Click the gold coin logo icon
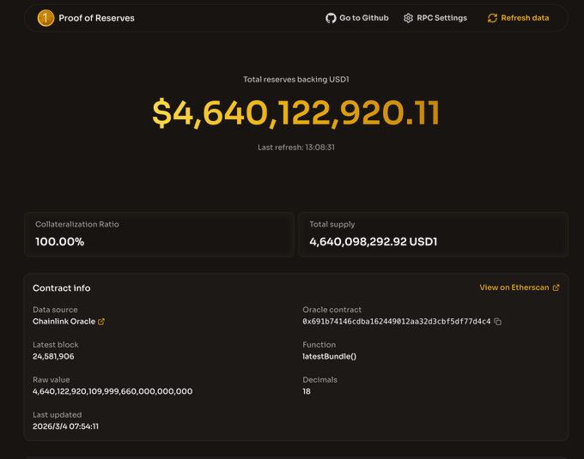This screenshot has height=459, width=584. pyautogui.click(x=46, y=18)
